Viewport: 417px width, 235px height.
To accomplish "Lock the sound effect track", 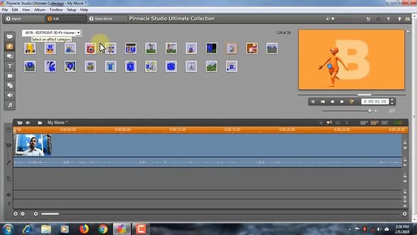I will point(405,191).
